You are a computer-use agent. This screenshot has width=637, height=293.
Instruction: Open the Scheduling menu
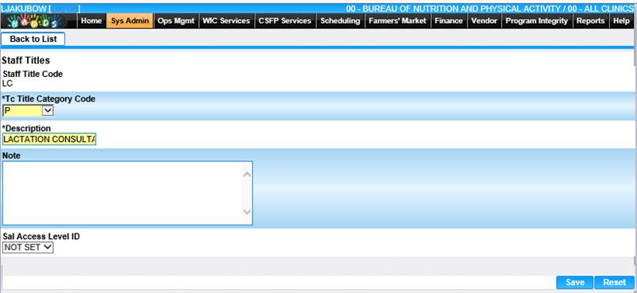(340, 21)
